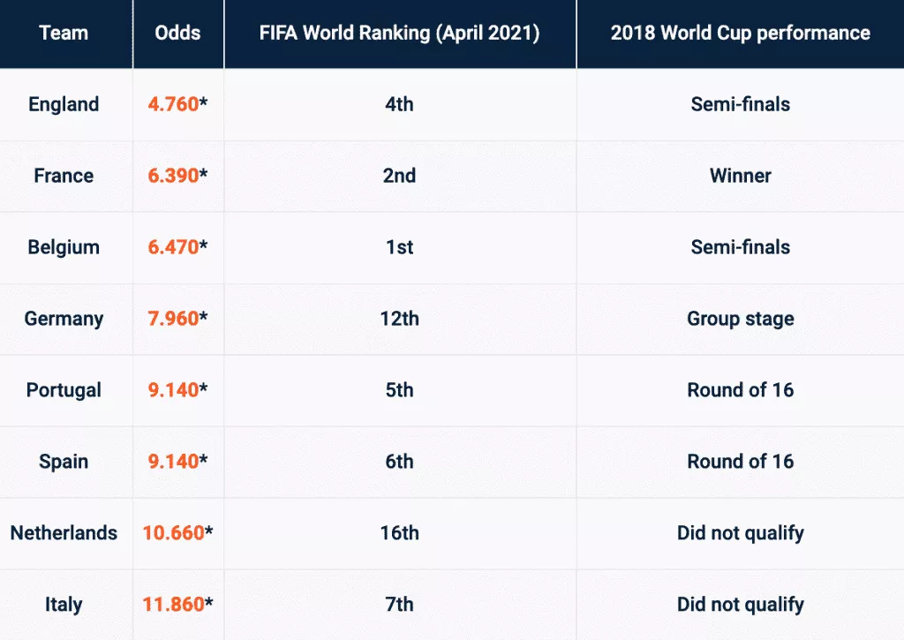Click Italy's 11.860 odds link
The width and height of the screenshot is (904, 640).
pos(173,605)
